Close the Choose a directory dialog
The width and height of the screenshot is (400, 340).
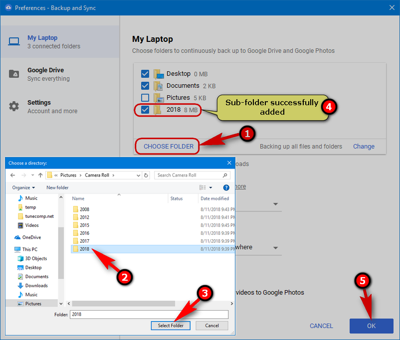(229, 163)
